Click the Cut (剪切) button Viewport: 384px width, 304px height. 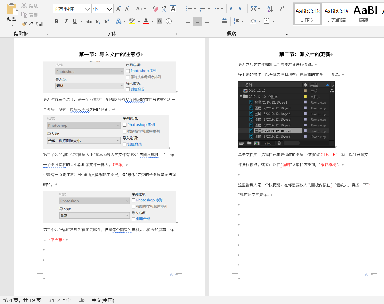pos(30,6)
